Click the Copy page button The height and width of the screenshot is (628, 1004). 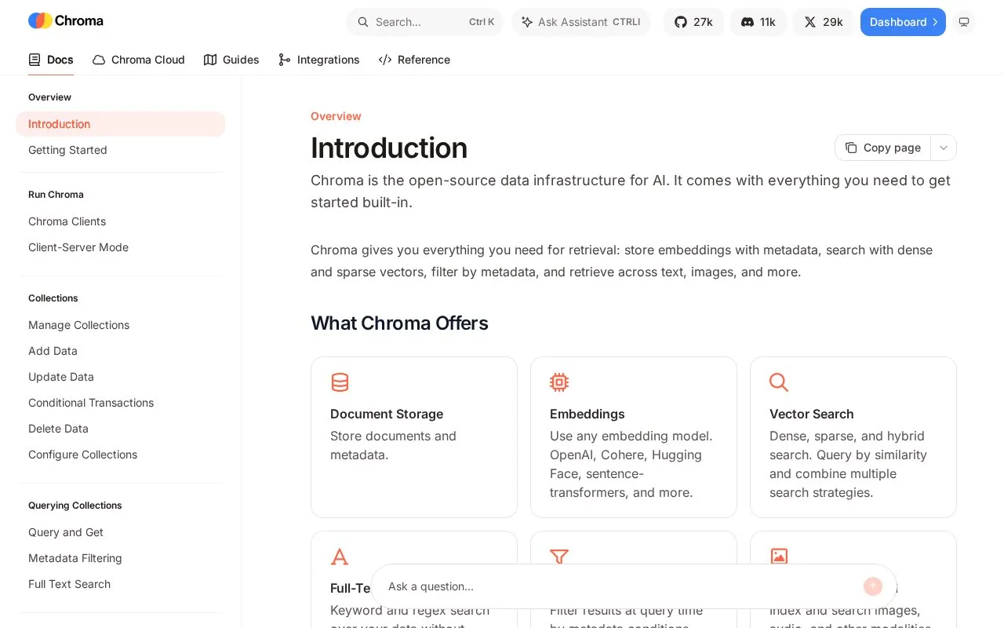882,148
